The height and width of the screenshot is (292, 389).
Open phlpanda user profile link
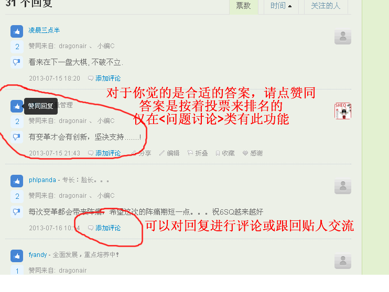(x=42, y=180)
